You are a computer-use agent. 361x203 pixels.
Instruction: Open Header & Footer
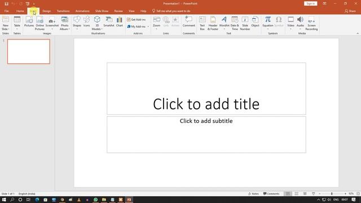(x=213, y=23)
